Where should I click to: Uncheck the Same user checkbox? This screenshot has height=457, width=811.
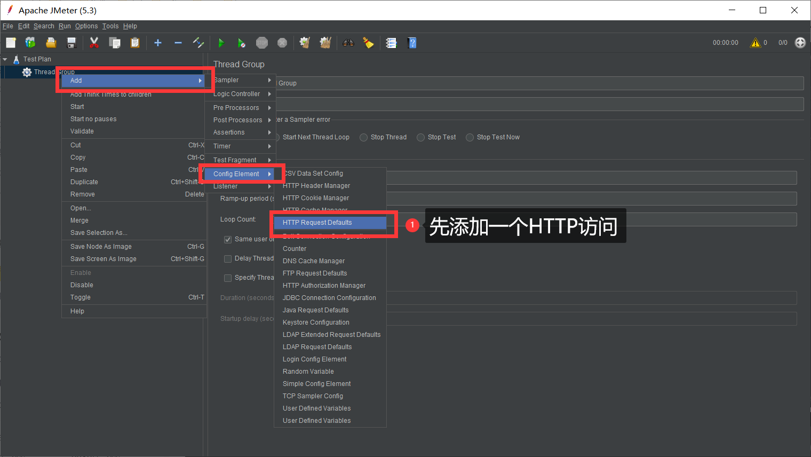[228, 240]
